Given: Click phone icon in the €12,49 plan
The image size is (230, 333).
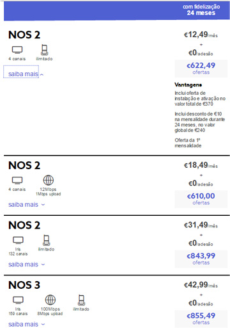Looking at the screenshot, I should click(x=44, y=50).
